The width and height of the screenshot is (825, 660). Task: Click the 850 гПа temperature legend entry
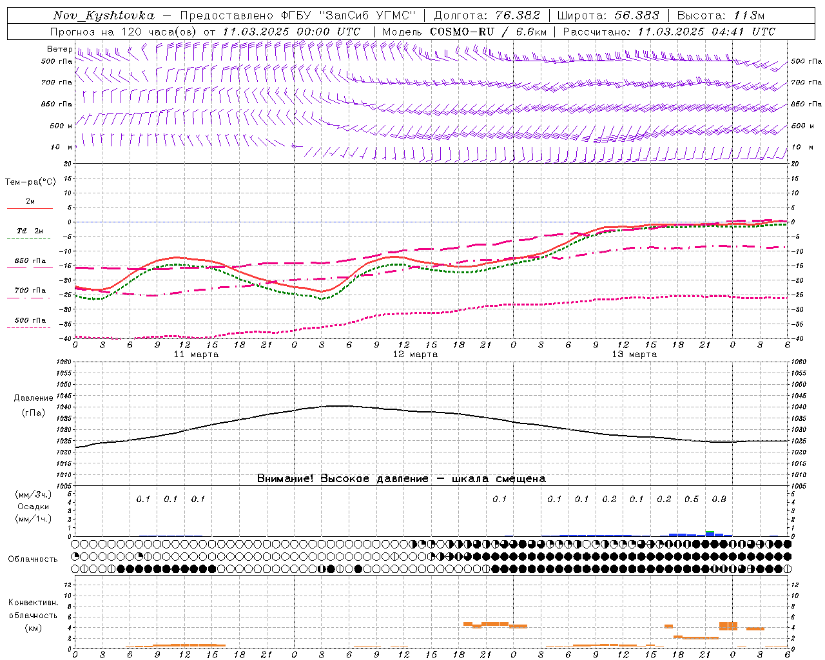30,261
